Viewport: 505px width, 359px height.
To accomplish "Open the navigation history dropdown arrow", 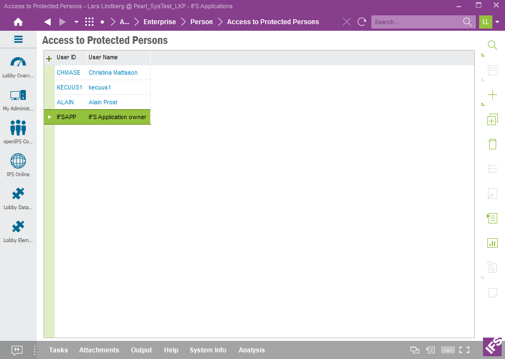I will point(76,22).
